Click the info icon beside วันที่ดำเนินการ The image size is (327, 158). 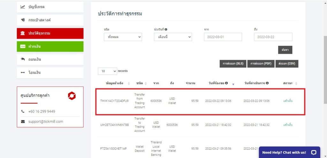[x=267, y=83]
